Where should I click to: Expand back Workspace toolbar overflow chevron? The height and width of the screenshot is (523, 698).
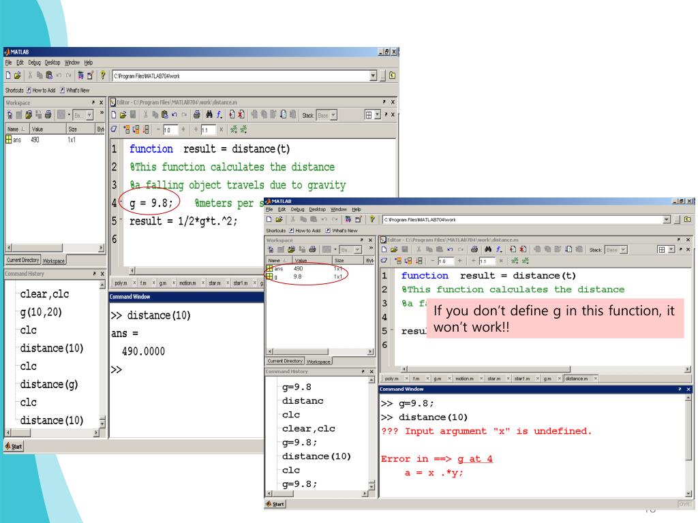click(x=102, y=113)
